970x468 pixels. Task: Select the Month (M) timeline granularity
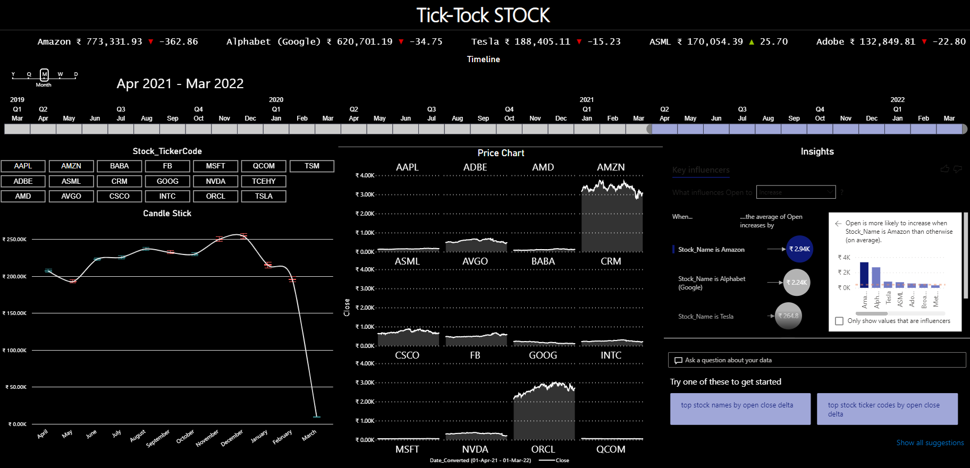[x=45, y=75]
